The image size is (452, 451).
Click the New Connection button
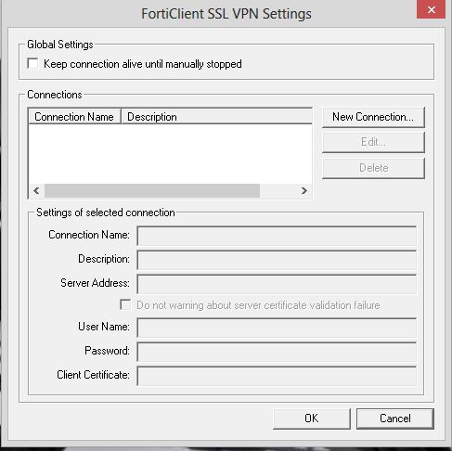373,117
